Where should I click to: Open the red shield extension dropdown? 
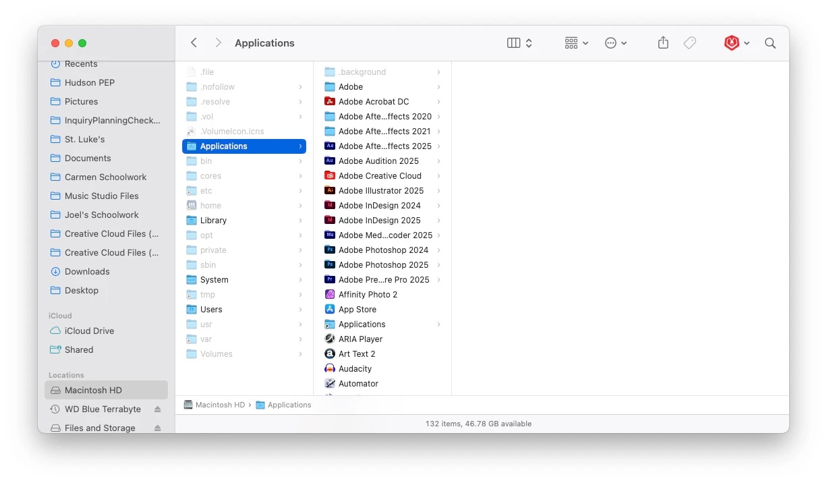[x=737, y=42]
